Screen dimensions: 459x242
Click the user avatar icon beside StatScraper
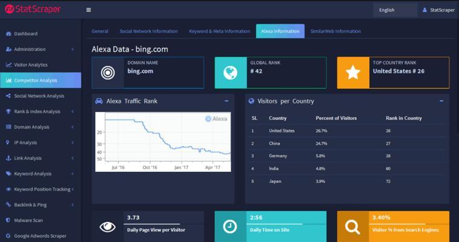[x=424, y=10]
